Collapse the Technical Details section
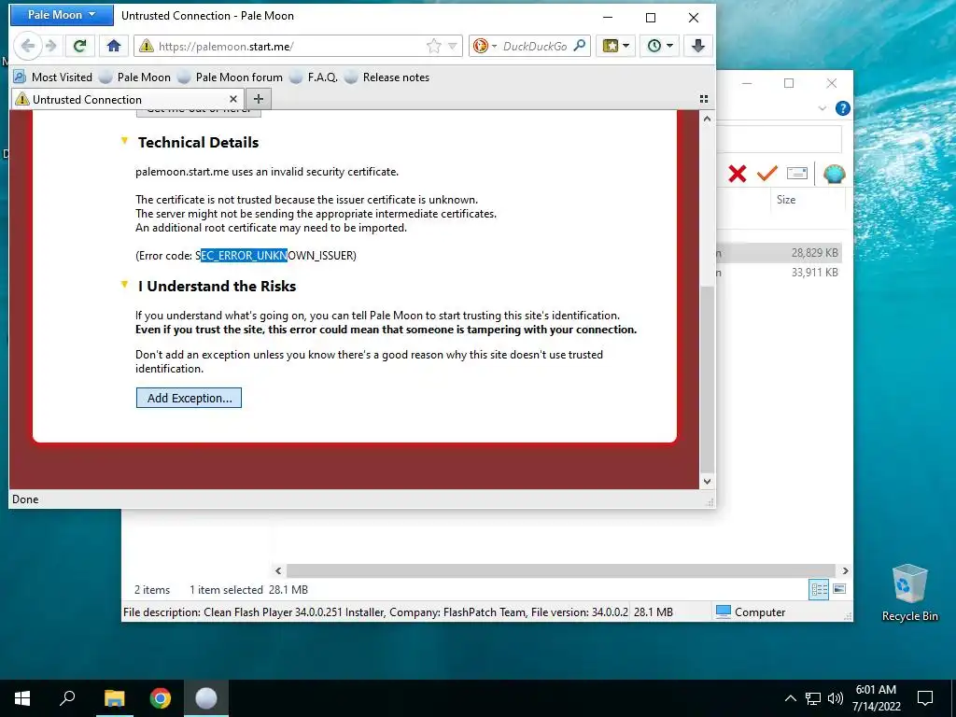 (x=124, y=141)
